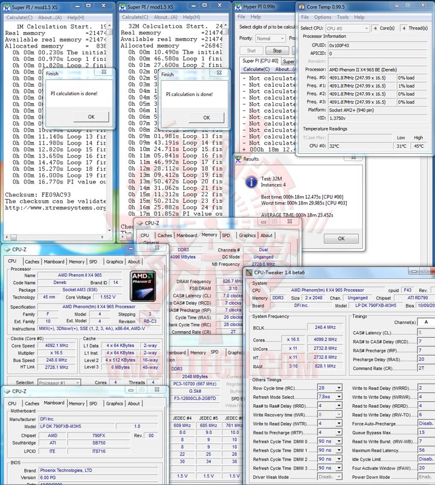Click the Freq. #1 load value 1% load in Core Temp
Screen dimensions: 435x485
[412, 86]
